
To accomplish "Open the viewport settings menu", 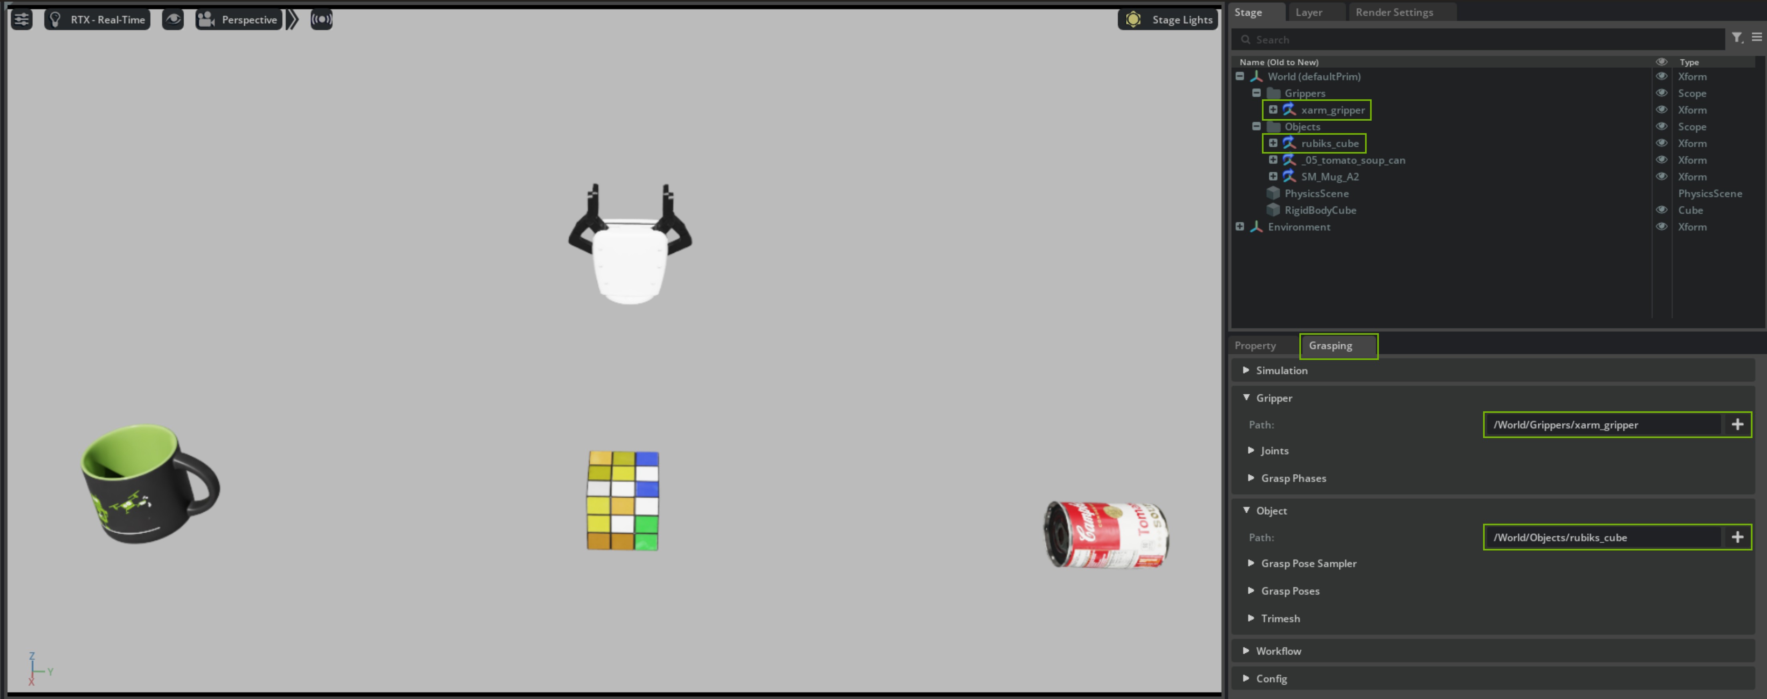I will (21, 19).
